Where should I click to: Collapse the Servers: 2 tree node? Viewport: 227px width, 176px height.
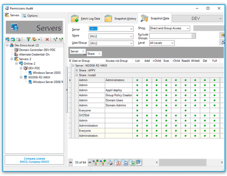tap(12, 59)
